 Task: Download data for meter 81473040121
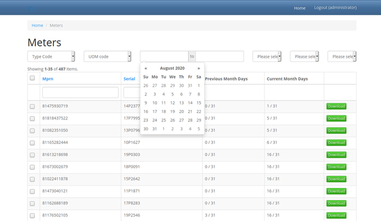[x=336, y=191]
